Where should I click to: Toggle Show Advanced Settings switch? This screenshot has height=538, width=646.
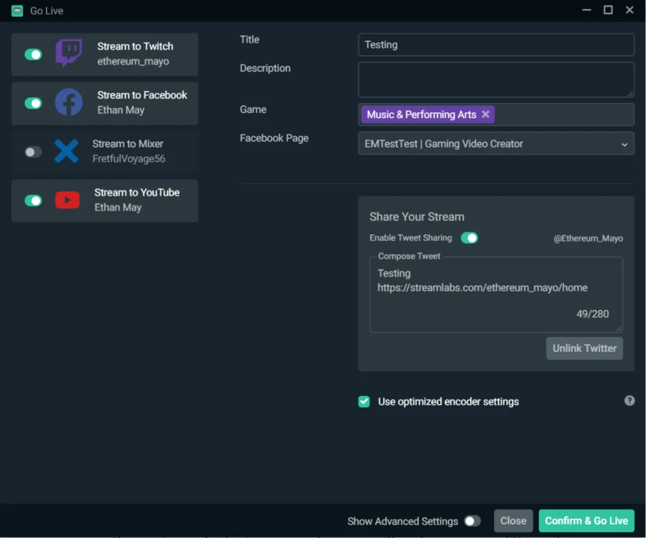coord(472,521)
